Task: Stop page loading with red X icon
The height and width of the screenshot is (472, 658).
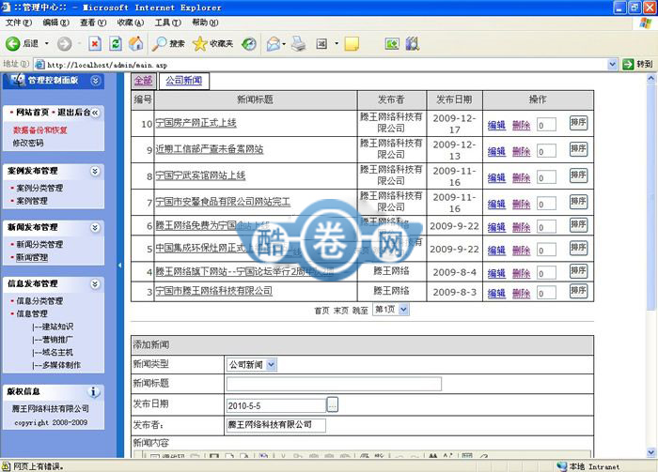Action: pyautogui.click(x=95, y=43)
